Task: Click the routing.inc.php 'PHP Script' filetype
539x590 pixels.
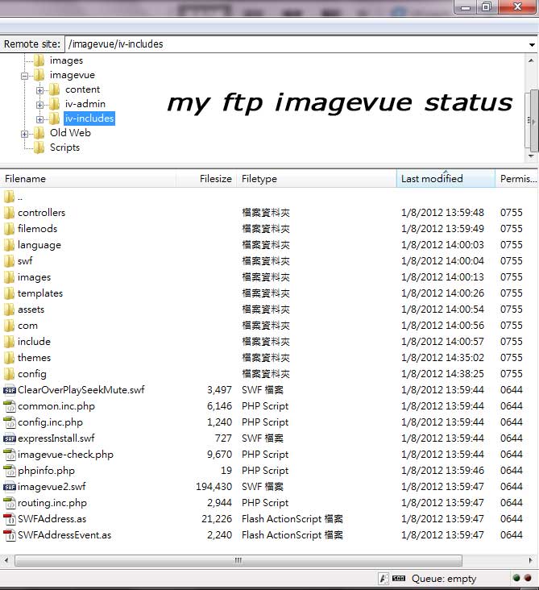Action: coord(265,503)
